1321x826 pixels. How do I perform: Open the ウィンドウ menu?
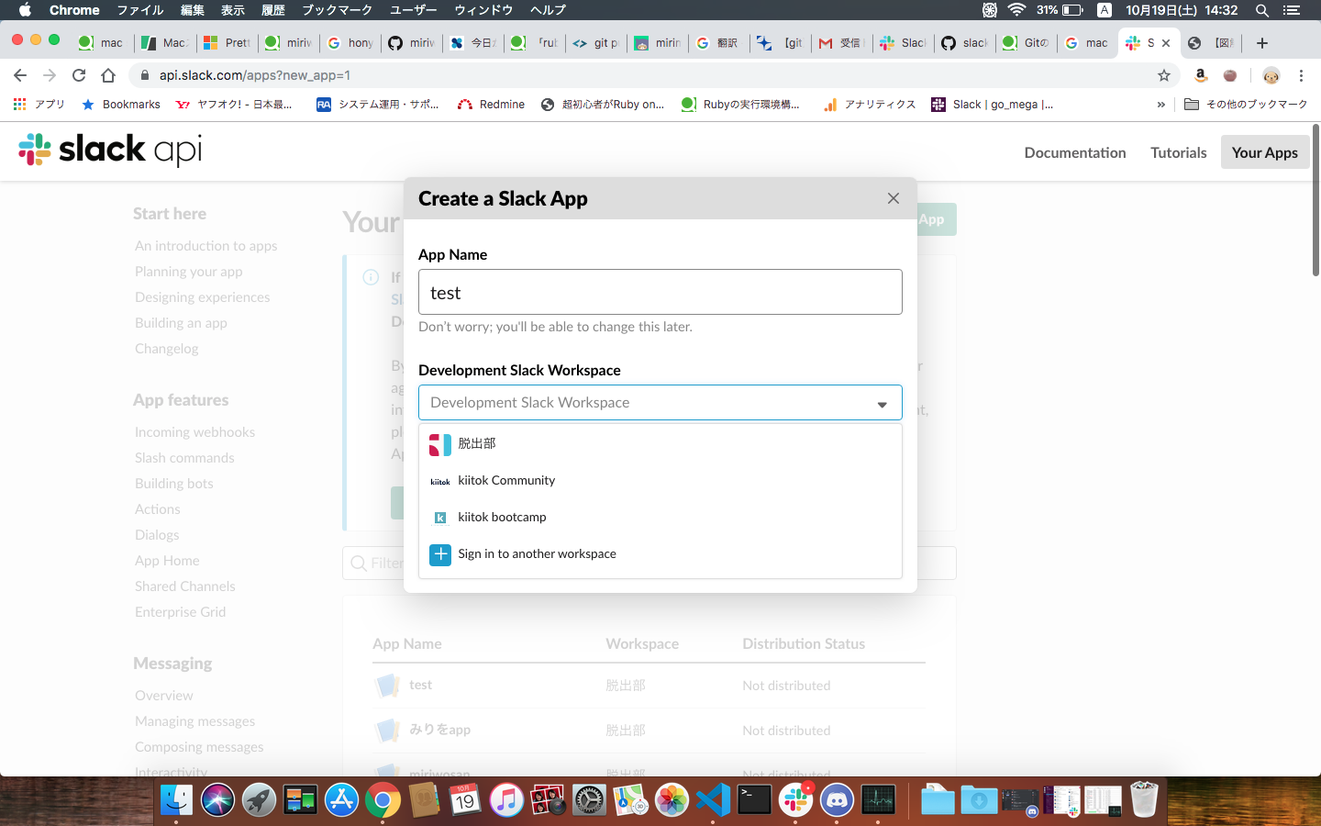(x=483, y=10)
